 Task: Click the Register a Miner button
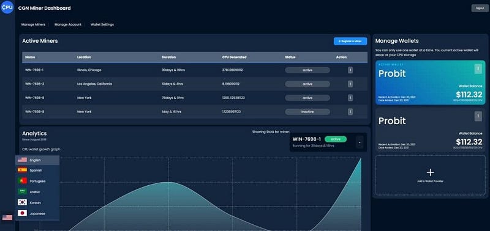[350, 41]
